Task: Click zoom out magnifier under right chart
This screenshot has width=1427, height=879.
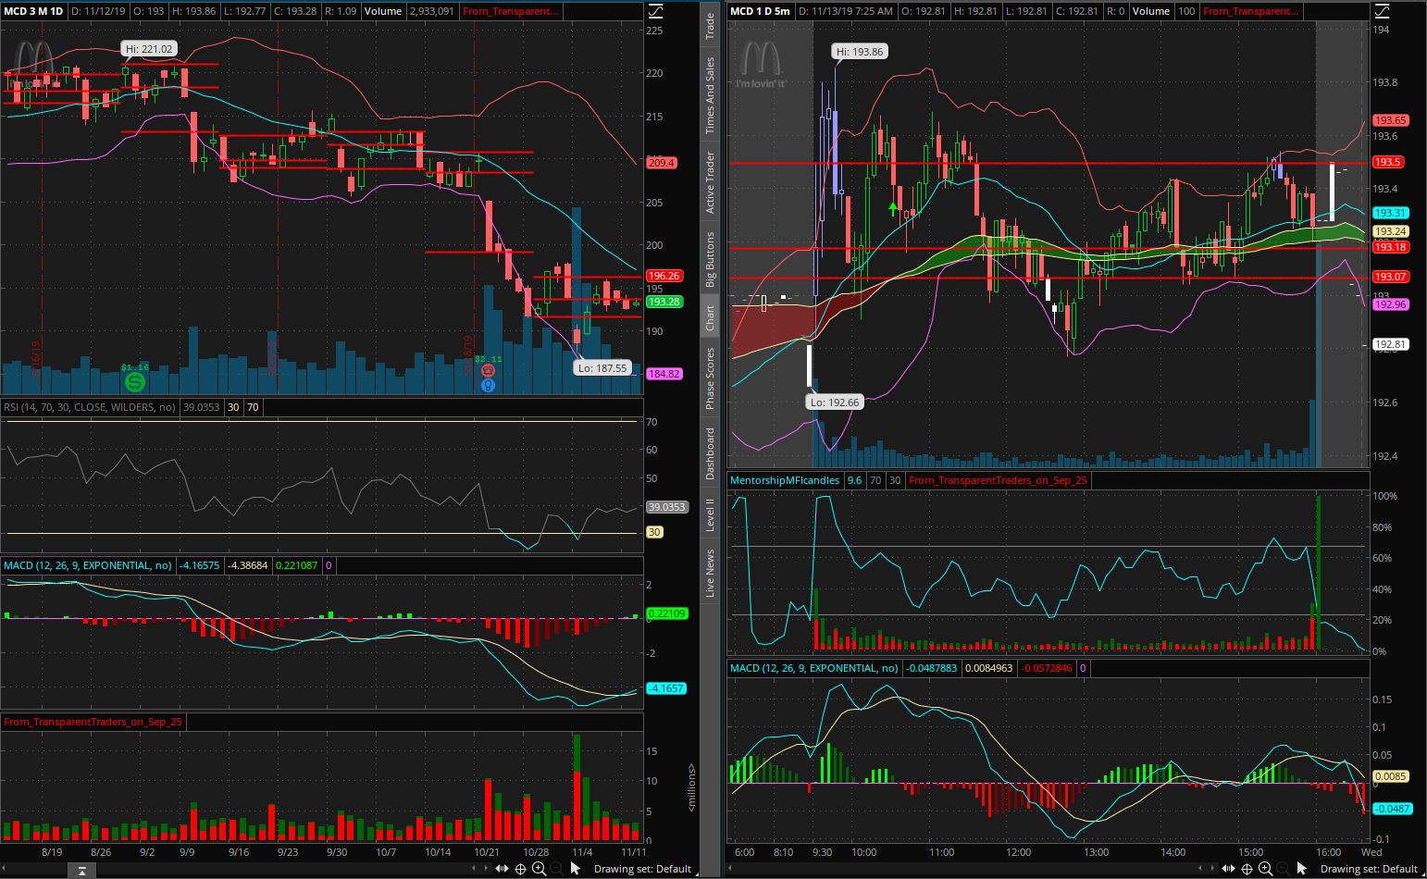Action: (x=1283, y=868)
